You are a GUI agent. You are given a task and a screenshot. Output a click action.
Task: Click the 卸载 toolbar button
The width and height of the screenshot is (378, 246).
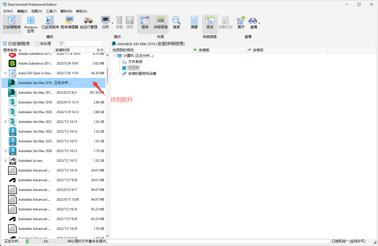tap(119, 23)
